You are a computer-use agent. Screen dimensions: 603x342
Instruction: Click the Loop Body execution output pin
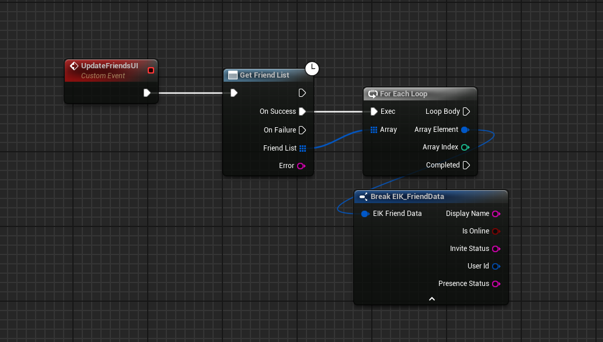click(x=466, y=111)
